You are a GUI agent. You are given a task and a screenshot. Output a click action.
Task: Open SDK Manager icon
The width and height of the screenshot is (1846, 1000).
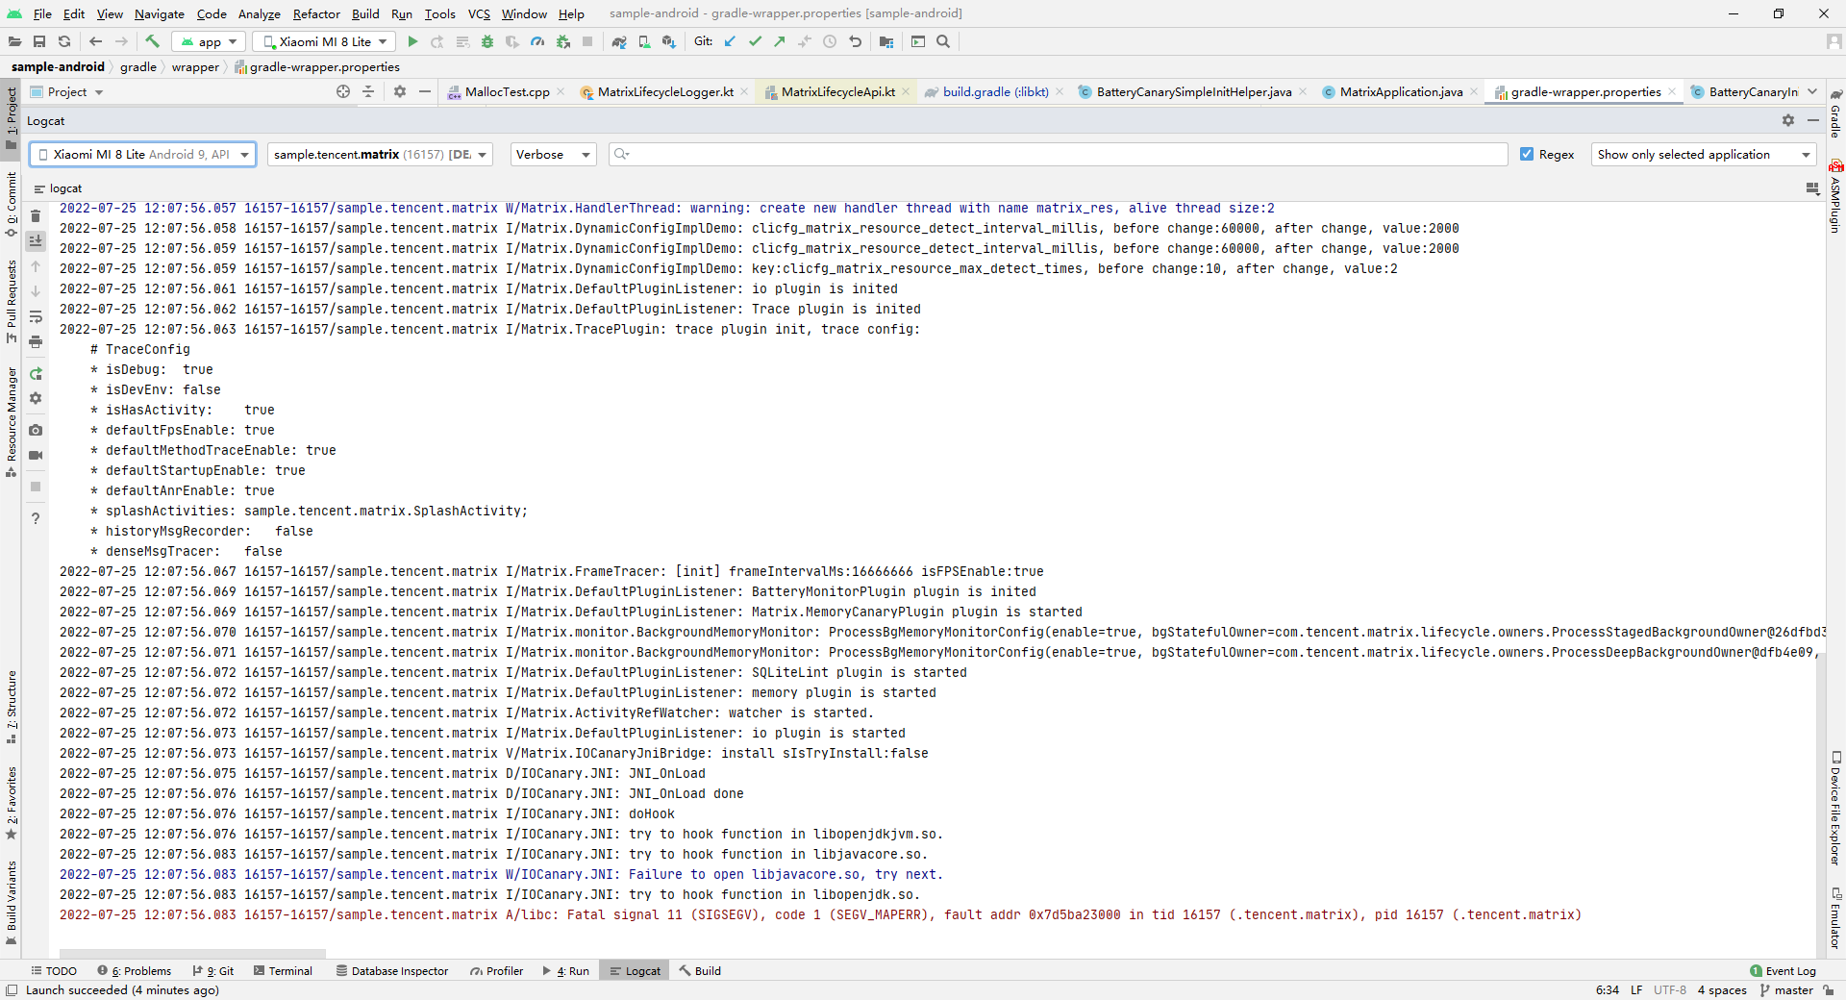669,41
